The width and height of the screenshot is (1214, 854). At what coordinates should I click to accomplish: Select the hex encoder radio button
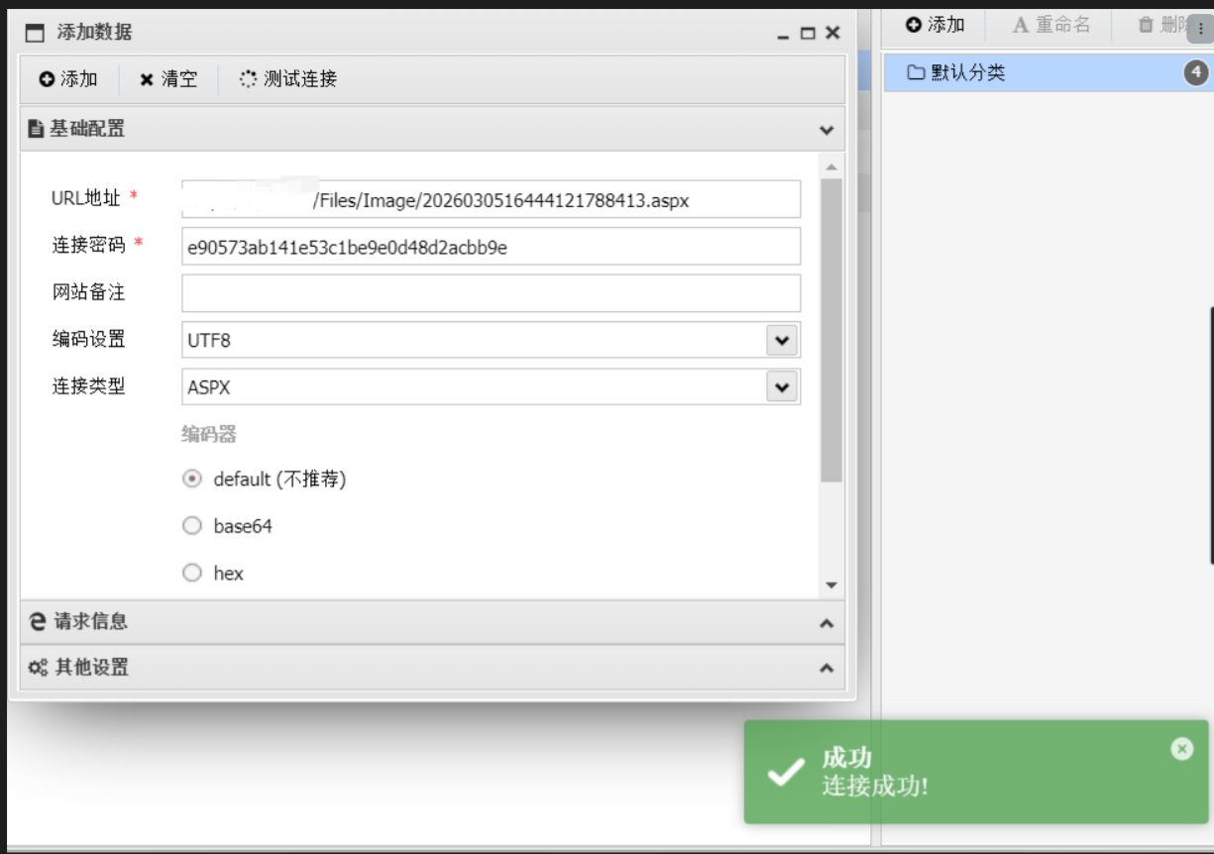coord(192,573)
